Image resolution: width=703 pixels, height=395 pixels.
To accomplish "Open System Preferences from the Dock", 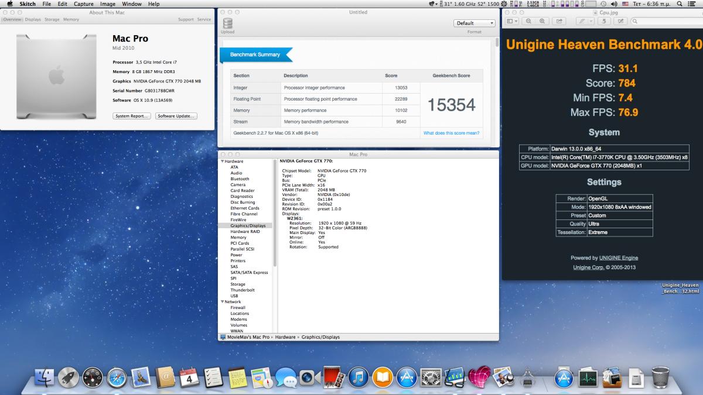I will pos(431,378).
